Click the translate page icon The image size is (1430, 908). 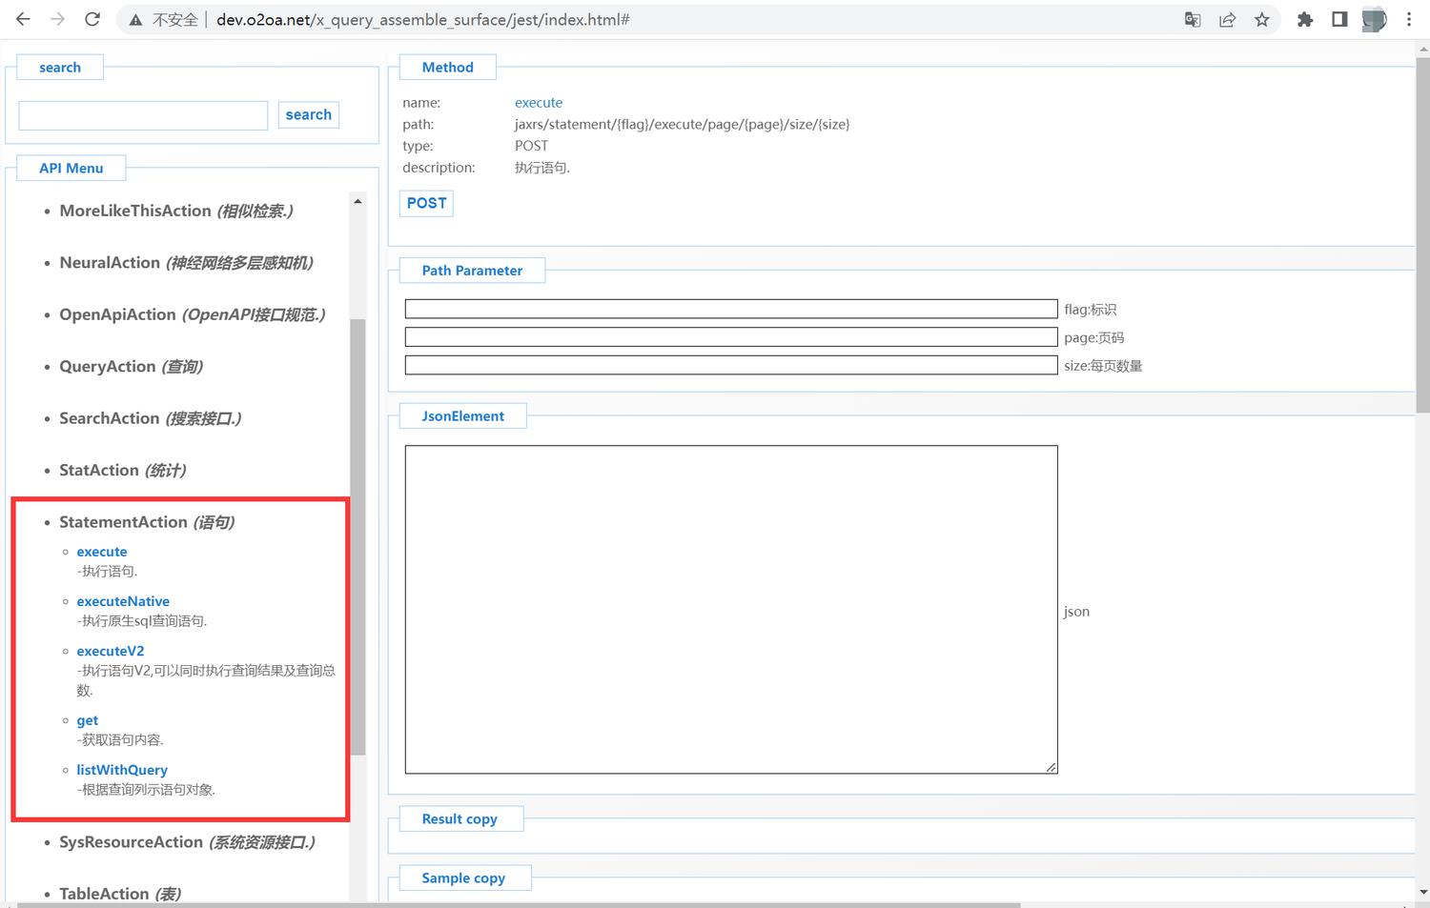[1193, 19]
